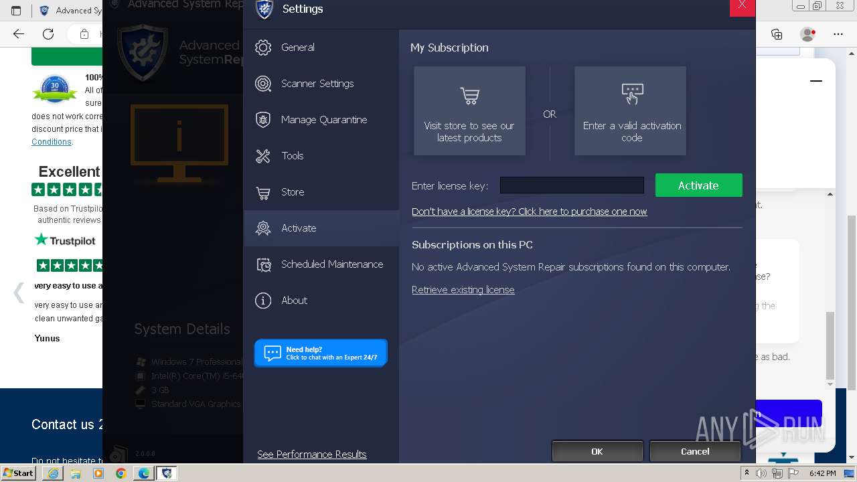Launch Internet Explorer from taskbar
This screenshot has height=482, width=857.
tap(53, 473)
